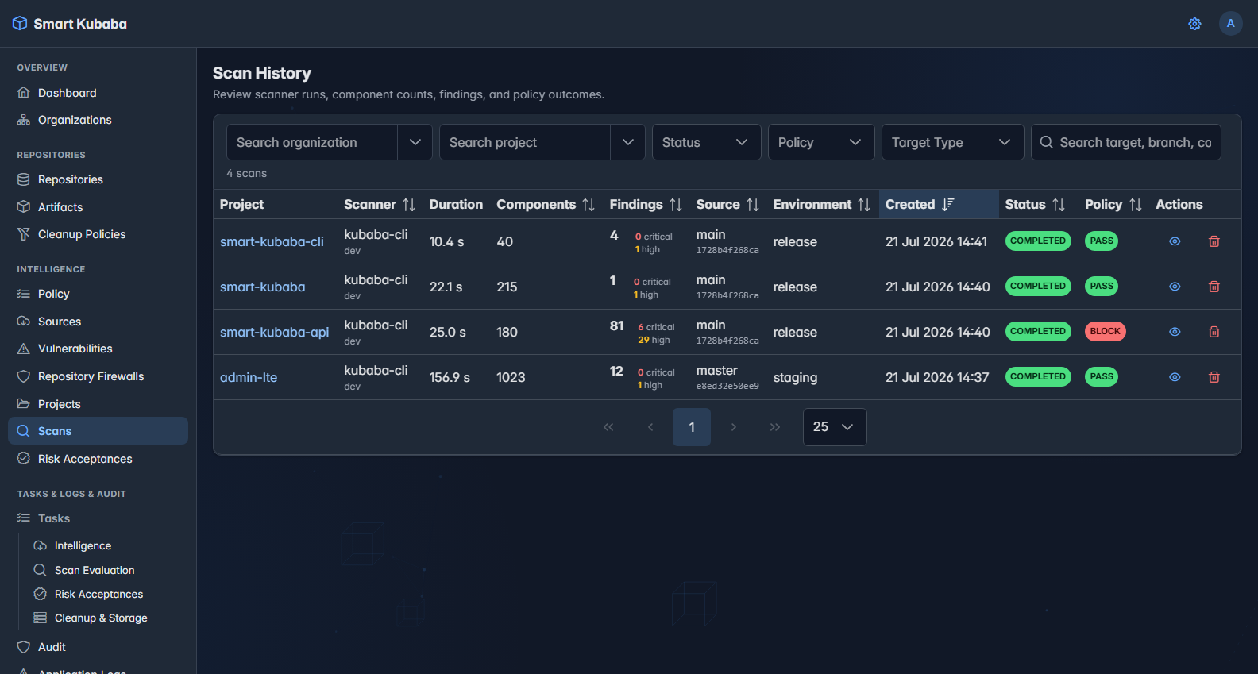Go to first page of results
The height and width of the screenshot is (674, 1258).
[608, 427]
